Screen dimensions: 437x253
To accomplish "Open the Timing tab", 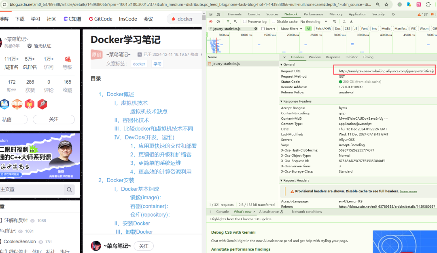I will pyautogui.click(x=368, y=57).
